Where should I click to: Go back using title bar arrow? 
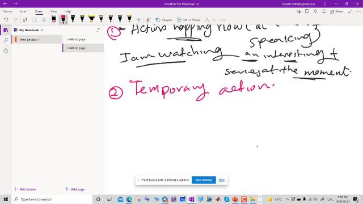(5, 4)
